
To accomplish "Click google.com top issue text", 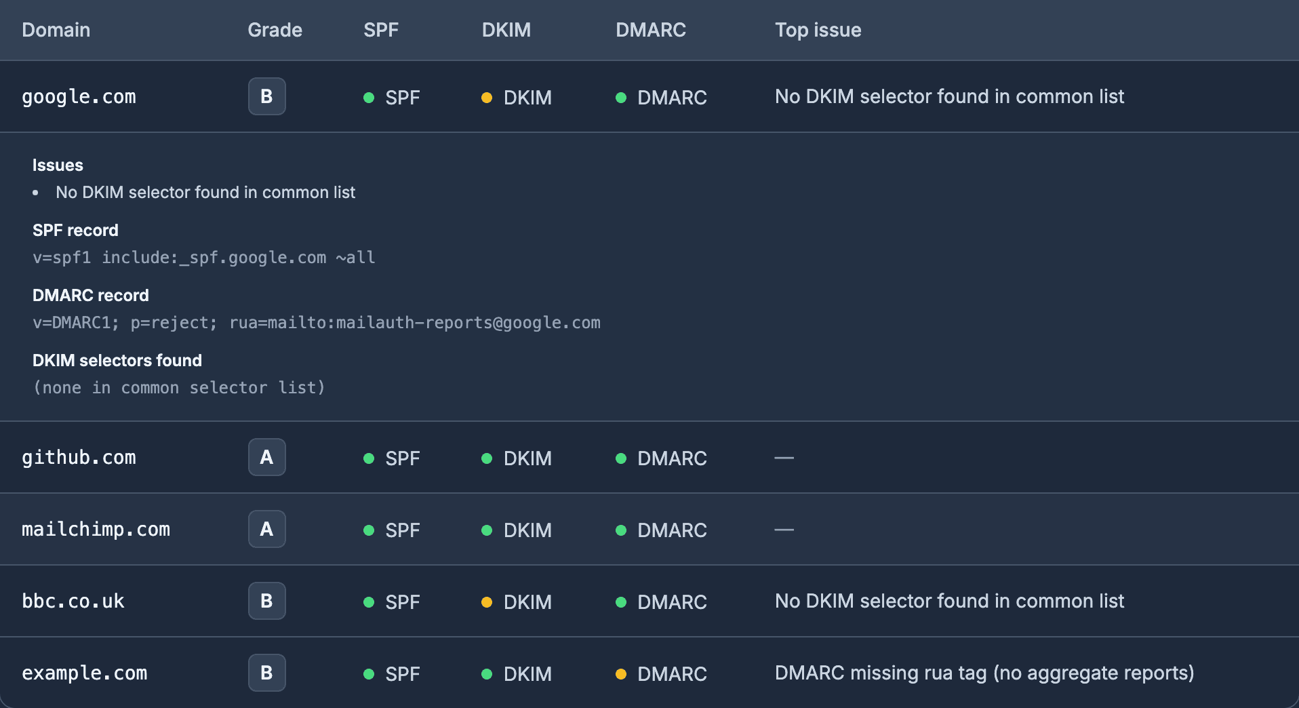I will (949, 96).
